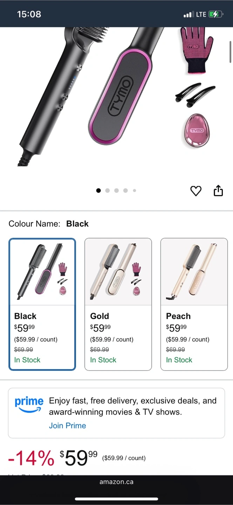This screenshot has width=233, height=505.
Task: Tap the share icon
Action: pos(218,190)
